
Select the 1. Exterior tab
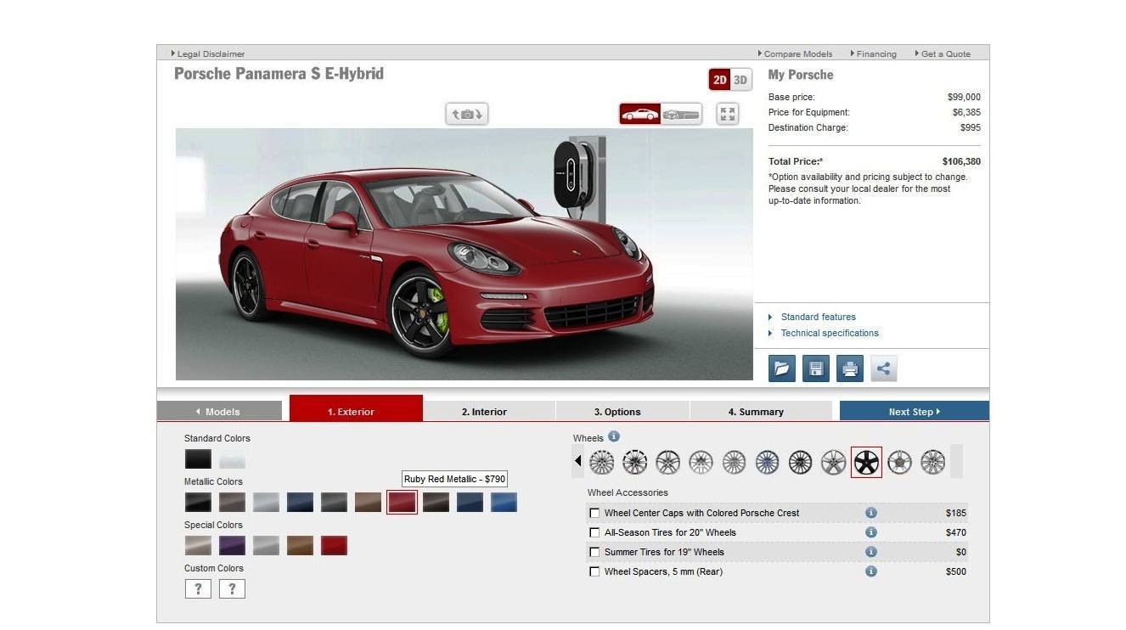356,408
